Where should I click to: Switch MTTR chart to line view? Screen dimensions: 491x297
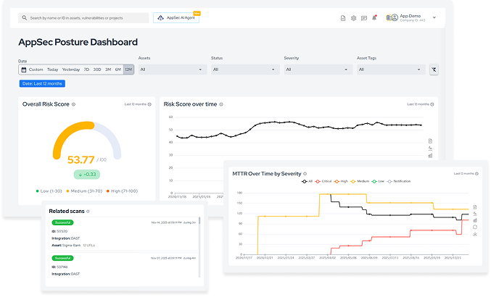coord(475,214)
